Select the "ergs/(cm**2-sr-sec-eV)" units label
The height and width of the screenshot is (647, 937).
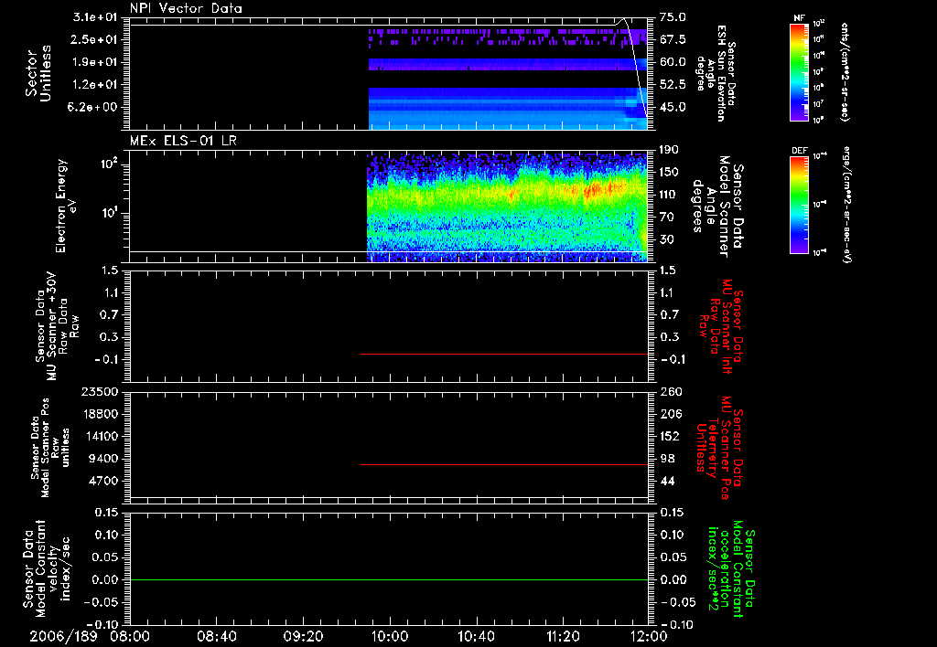pos(846,206)
